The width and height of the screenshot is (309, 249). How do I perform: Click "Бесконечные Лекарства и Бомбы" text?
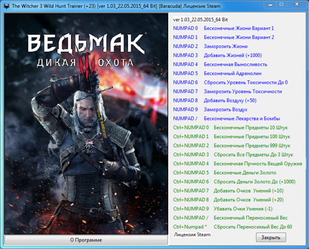tap(242, 118)
